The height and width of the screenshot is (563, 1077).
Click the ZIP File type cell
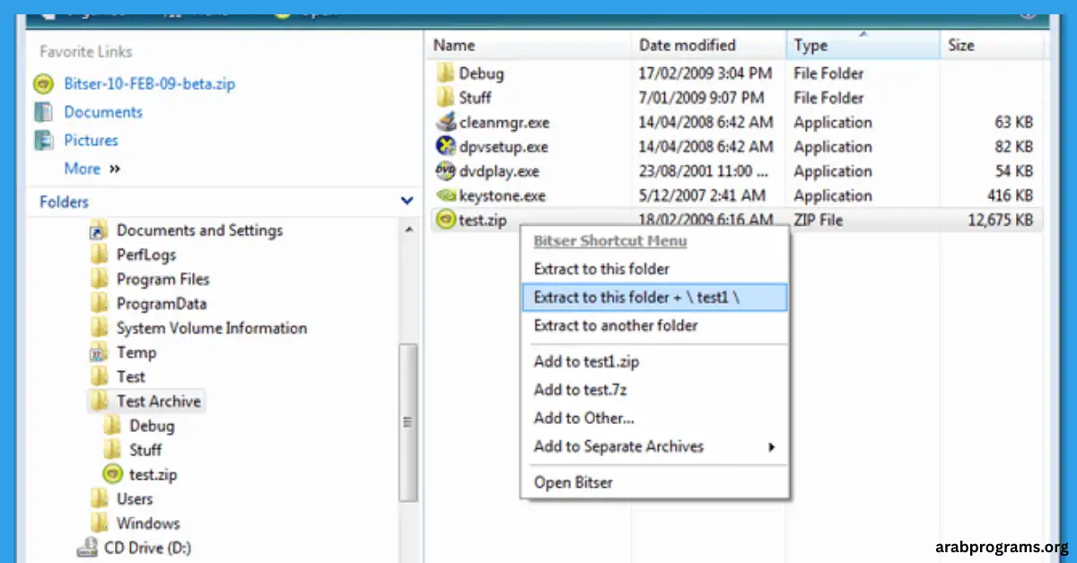[819, 220]
